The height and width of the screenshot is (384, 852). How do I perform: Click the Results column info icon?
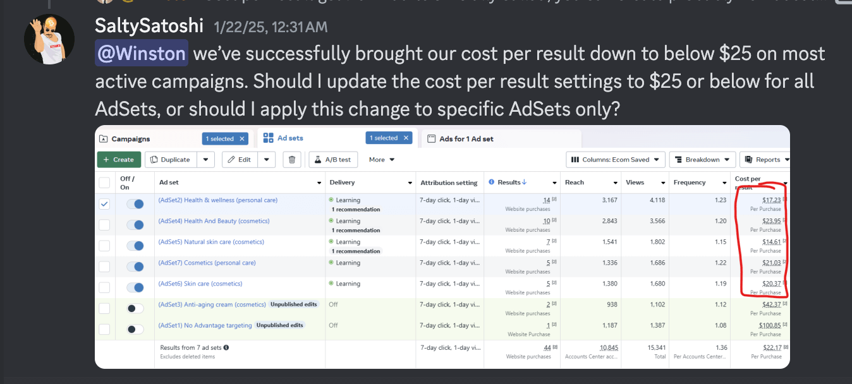492,183
